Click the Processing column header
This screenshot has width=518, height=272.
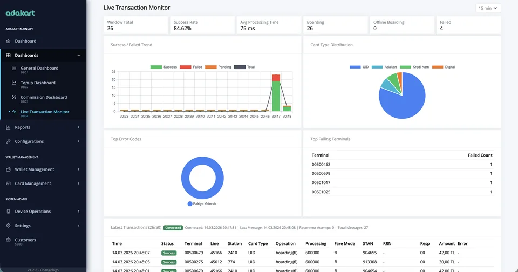316,243
